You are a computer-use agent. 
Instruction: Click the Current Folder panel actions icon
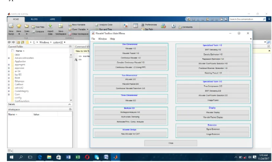[70, 46]
